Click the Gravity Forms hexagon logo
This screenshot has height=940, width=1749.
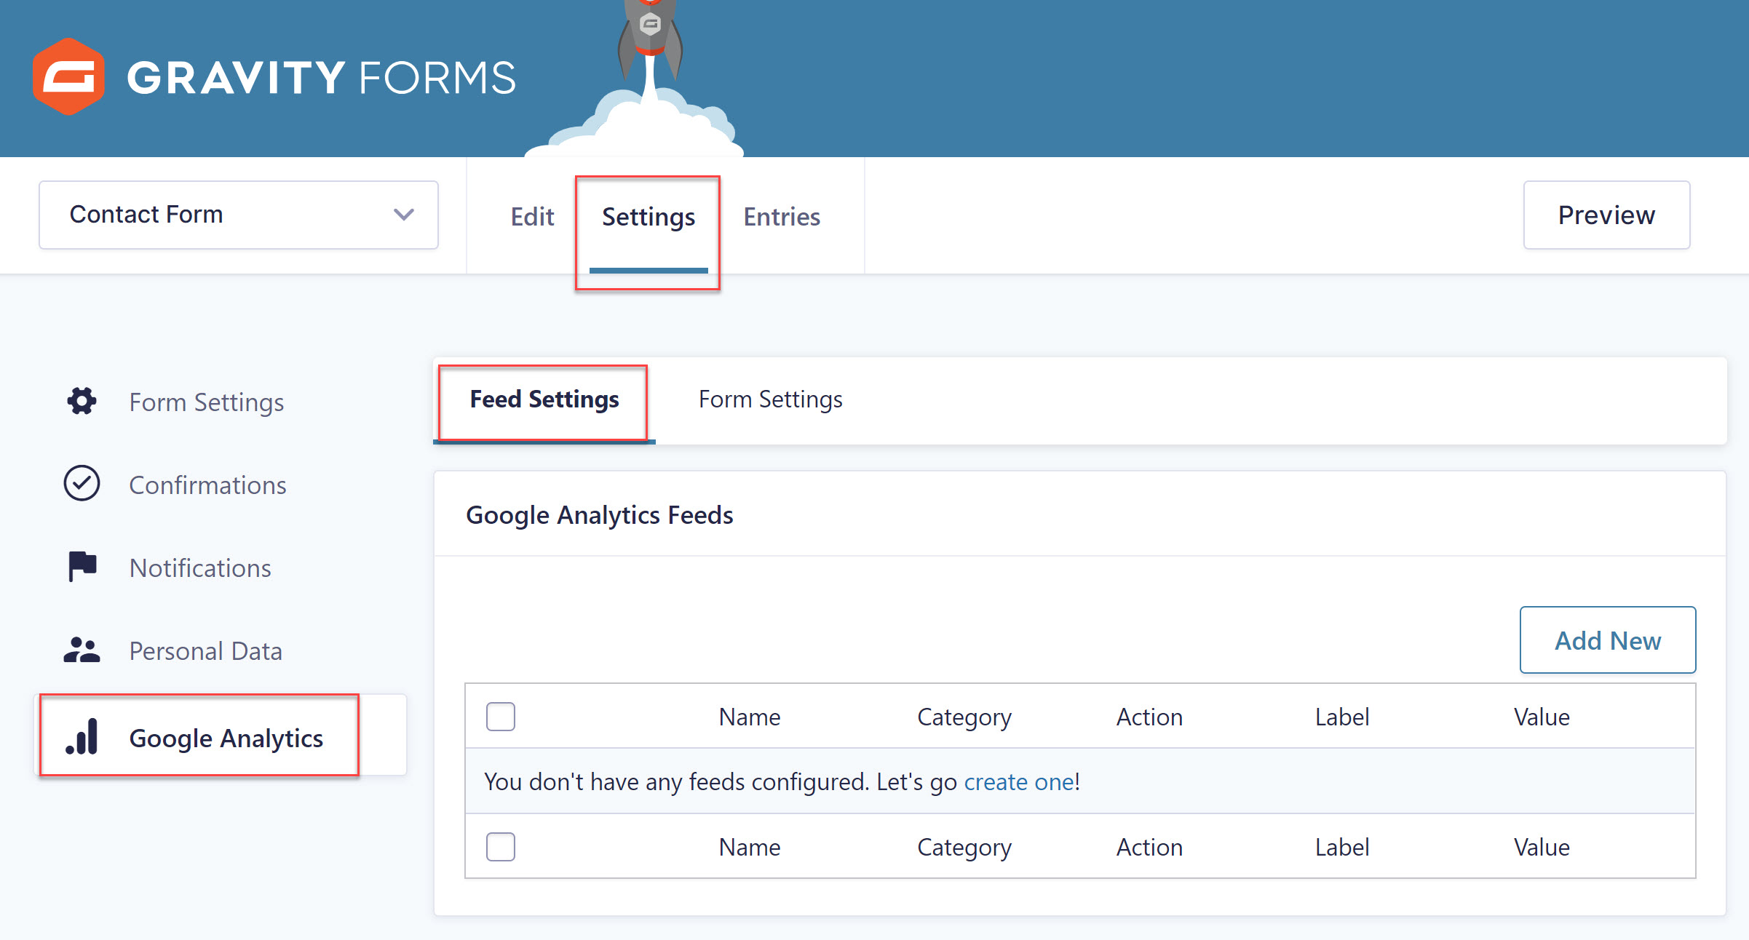[x=68, y=76]
